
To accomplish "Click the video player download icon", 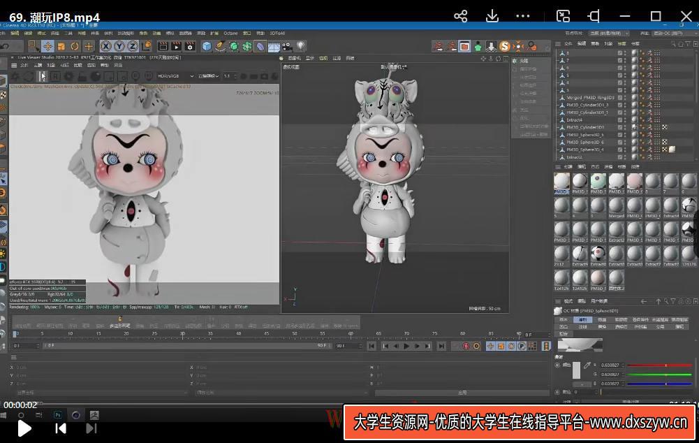I will [x=492, y=17].
